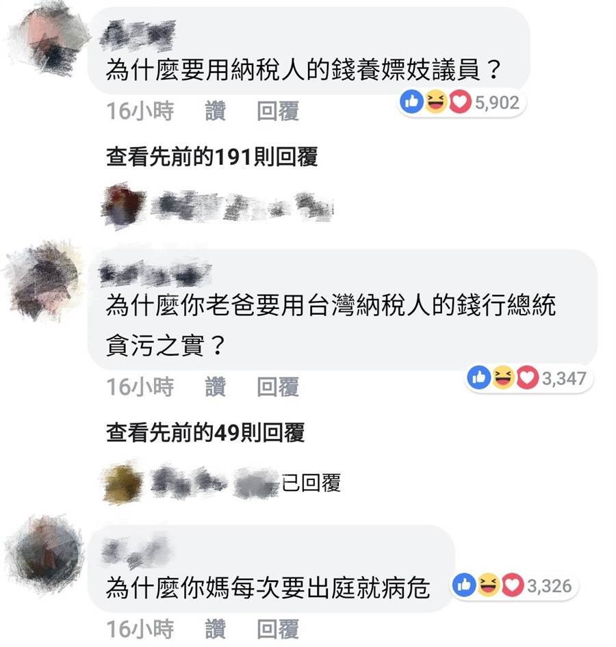Click like reaction icon on 5,902 comment

click(x=411, y=102)
